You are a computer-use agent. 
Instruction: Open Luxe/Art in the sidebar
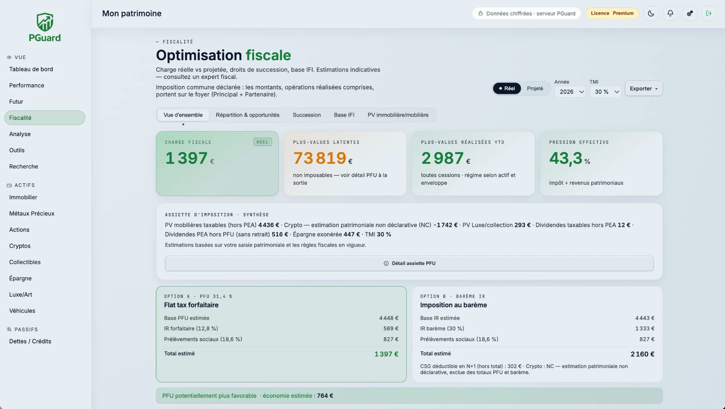pos(45,295)
